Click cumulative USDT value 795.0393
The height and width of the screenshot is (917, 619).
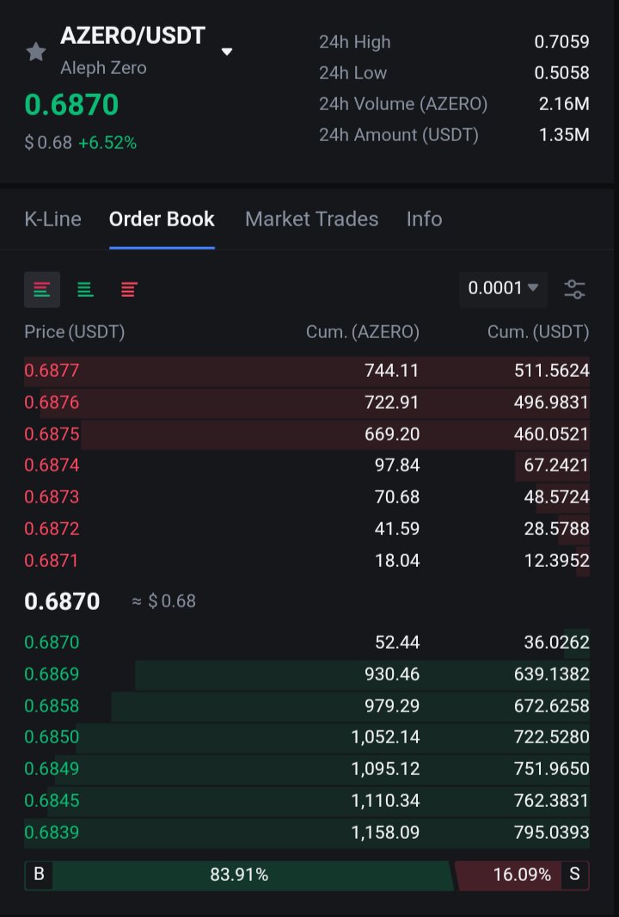(x=551, y=832)
